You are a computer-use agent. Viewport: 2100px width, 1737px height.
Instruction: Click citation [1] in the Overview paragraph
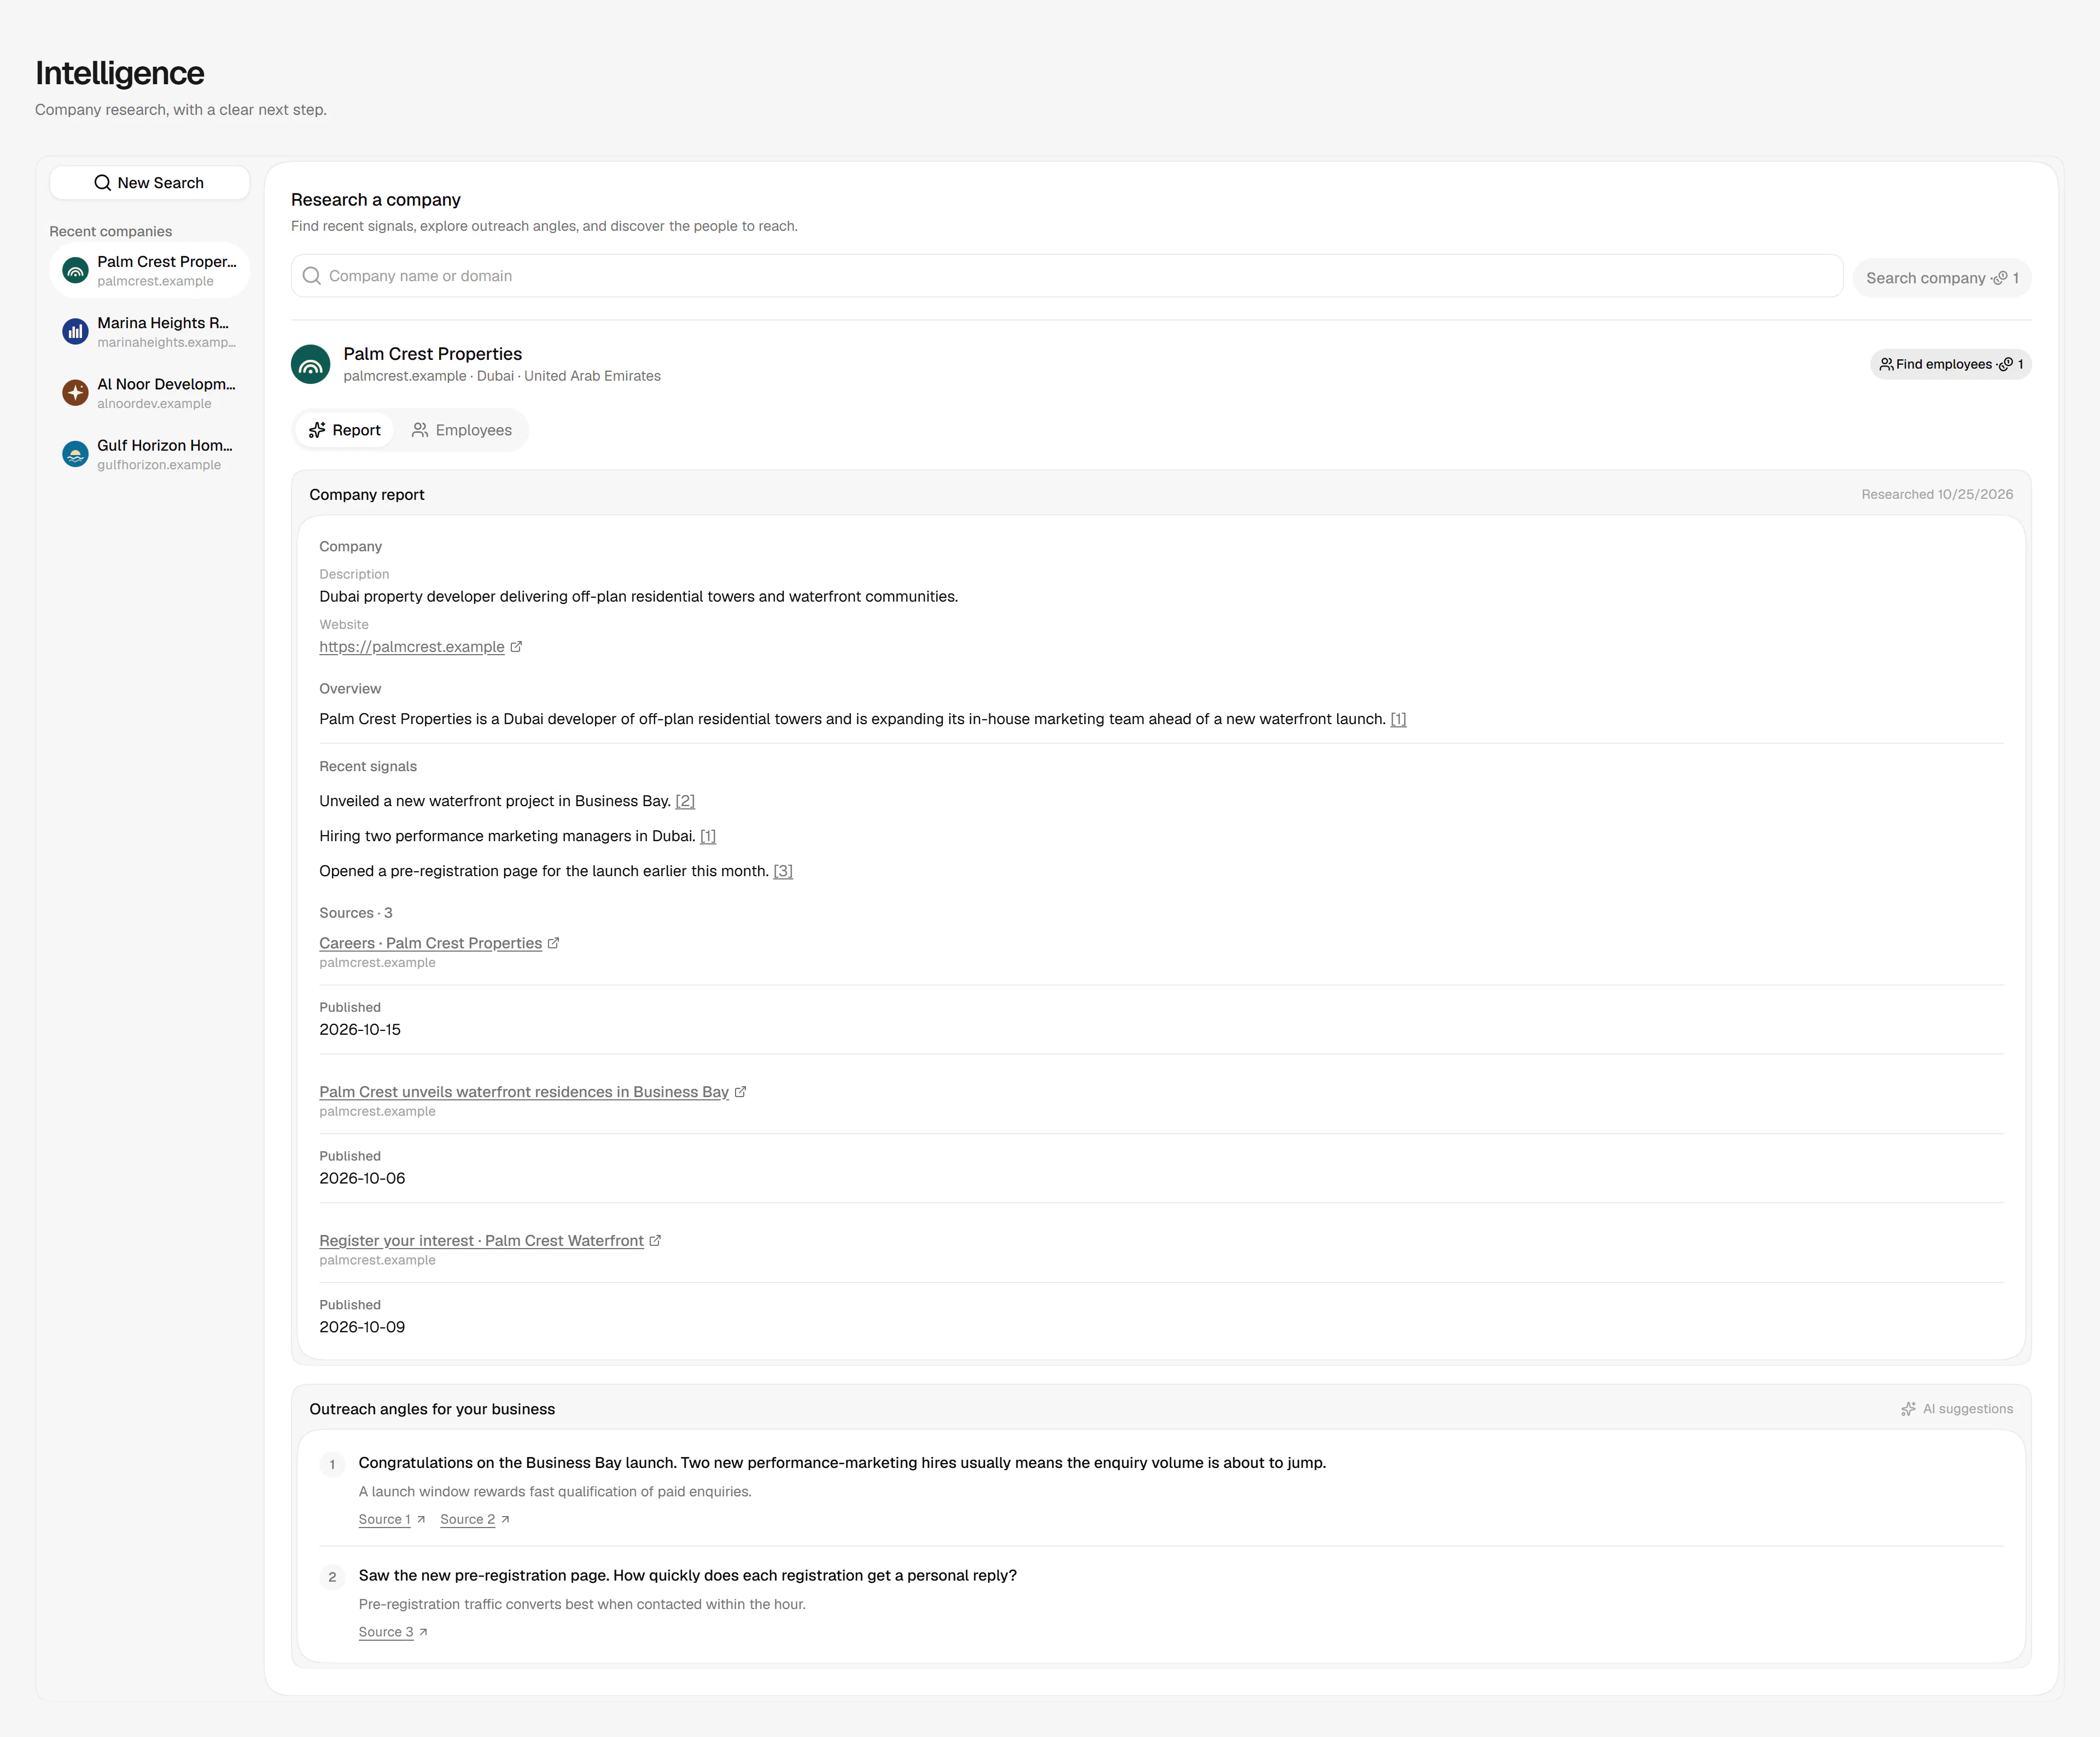click(1398, 719)
